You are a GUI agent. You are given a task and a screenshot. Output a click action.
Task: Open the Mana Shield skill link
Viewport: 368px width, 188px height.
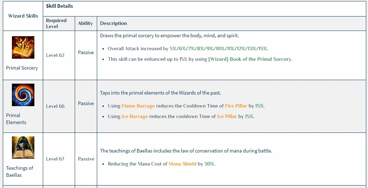coord(182,164)
